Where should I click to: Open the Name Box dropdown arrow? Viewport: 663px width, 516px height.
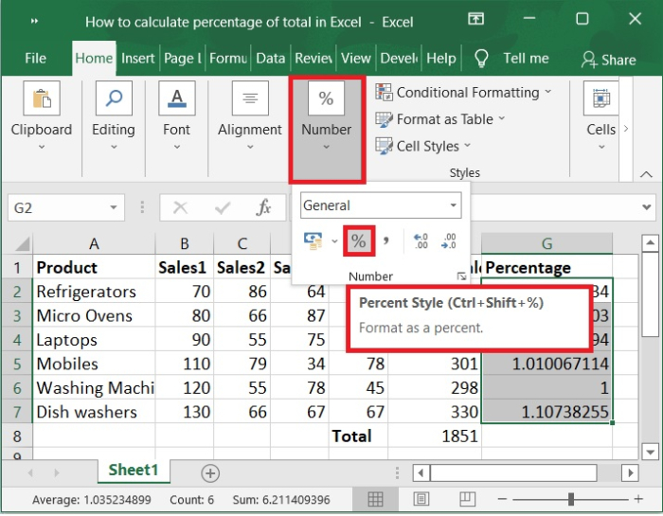pos(113,207)
